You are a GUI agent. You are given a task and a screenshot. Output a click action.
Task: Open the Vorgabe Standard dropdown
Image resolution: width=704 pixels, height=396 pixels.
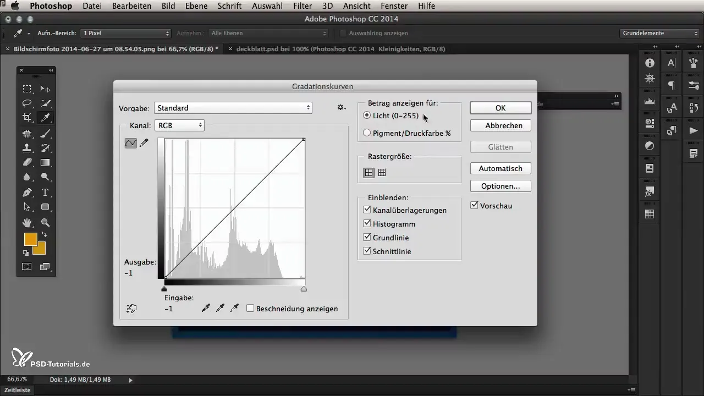click(233, 108)
